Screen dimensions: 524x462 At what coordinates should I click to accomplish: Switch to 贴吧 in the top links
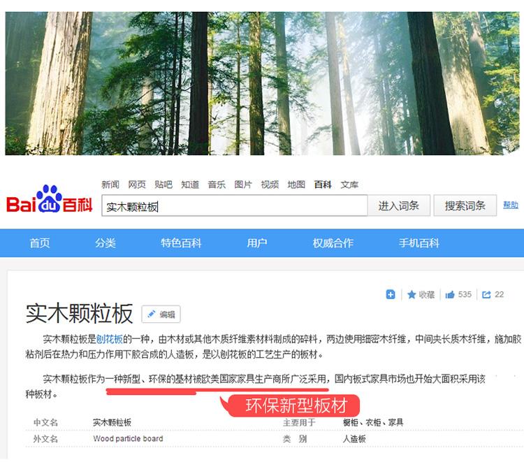click(163, 185)
